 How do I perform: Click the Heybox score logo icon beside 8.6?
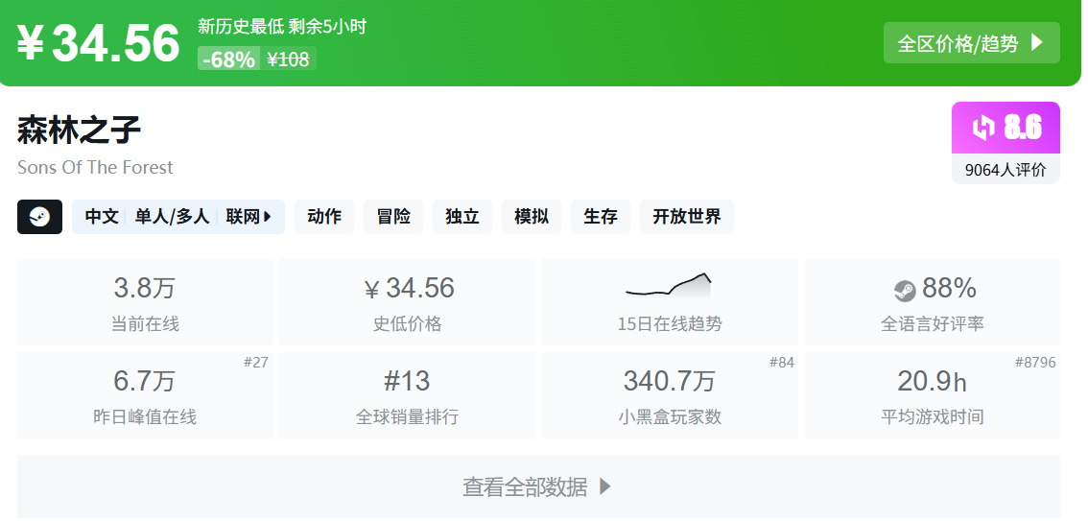[982, 128]
